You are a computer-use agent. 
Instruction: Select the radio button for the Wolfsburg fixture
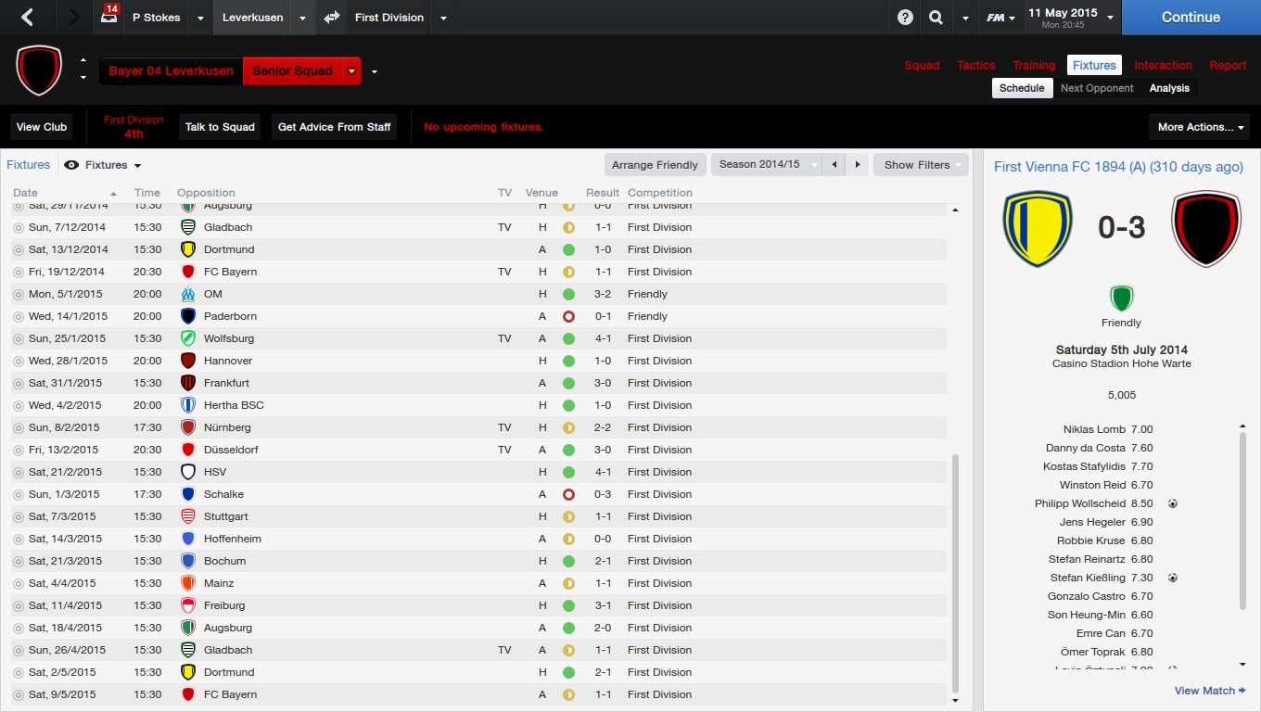18,338
